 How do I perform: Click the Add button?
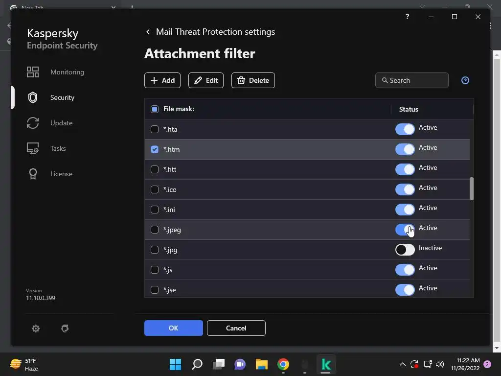(162, 80)
